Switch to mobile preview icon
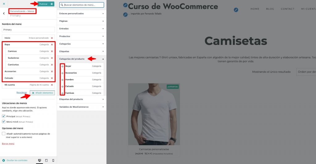 click(53, 160)
